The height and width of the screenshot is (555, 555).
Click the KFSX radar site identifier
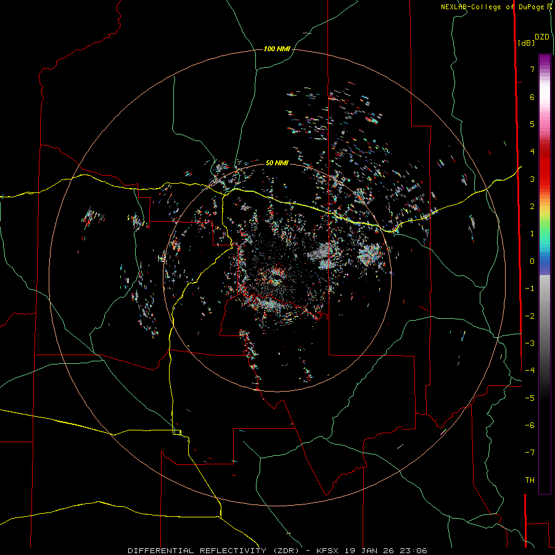click(328, 551)
